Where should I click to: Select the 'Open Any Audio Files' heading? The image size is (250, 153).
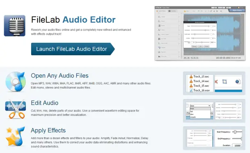pos(59,75)
